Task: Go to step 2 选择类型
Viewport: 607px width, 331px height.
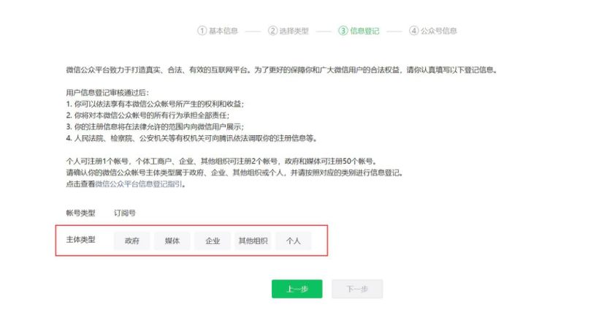Action: (289, 31)
